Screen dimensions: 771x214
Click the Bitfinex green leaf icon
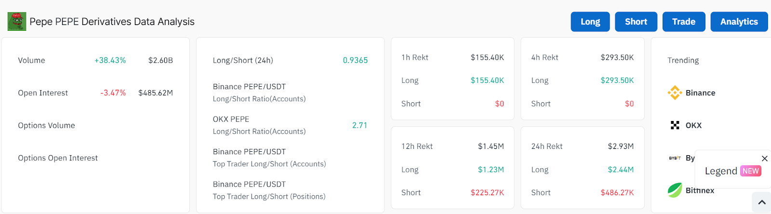[x=675, y=190]
